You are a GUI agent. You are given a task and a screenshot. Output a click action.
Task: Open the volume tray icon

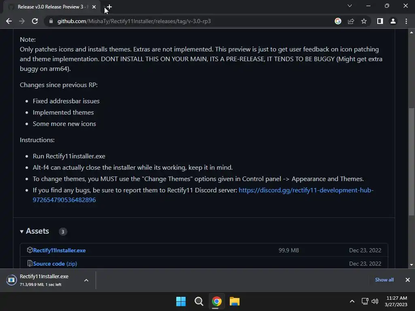(375, 301)
